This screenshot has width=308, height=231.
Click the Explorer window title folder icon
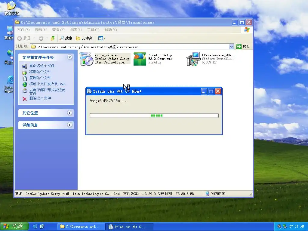click(17, 22)
